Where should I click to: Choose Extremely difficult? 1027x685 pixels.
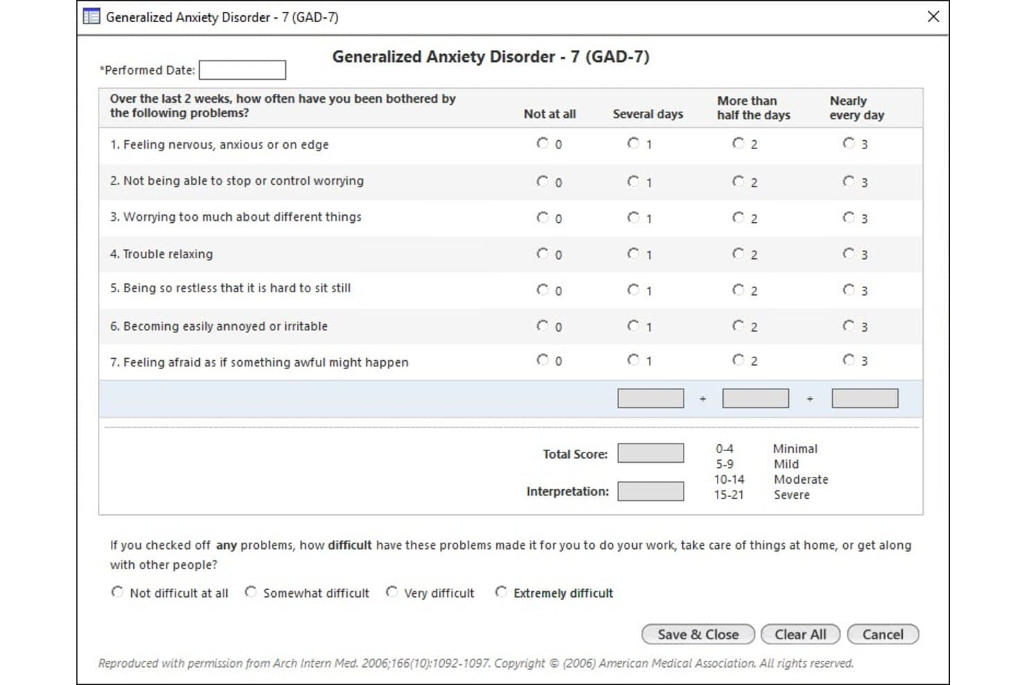[501, 592]
